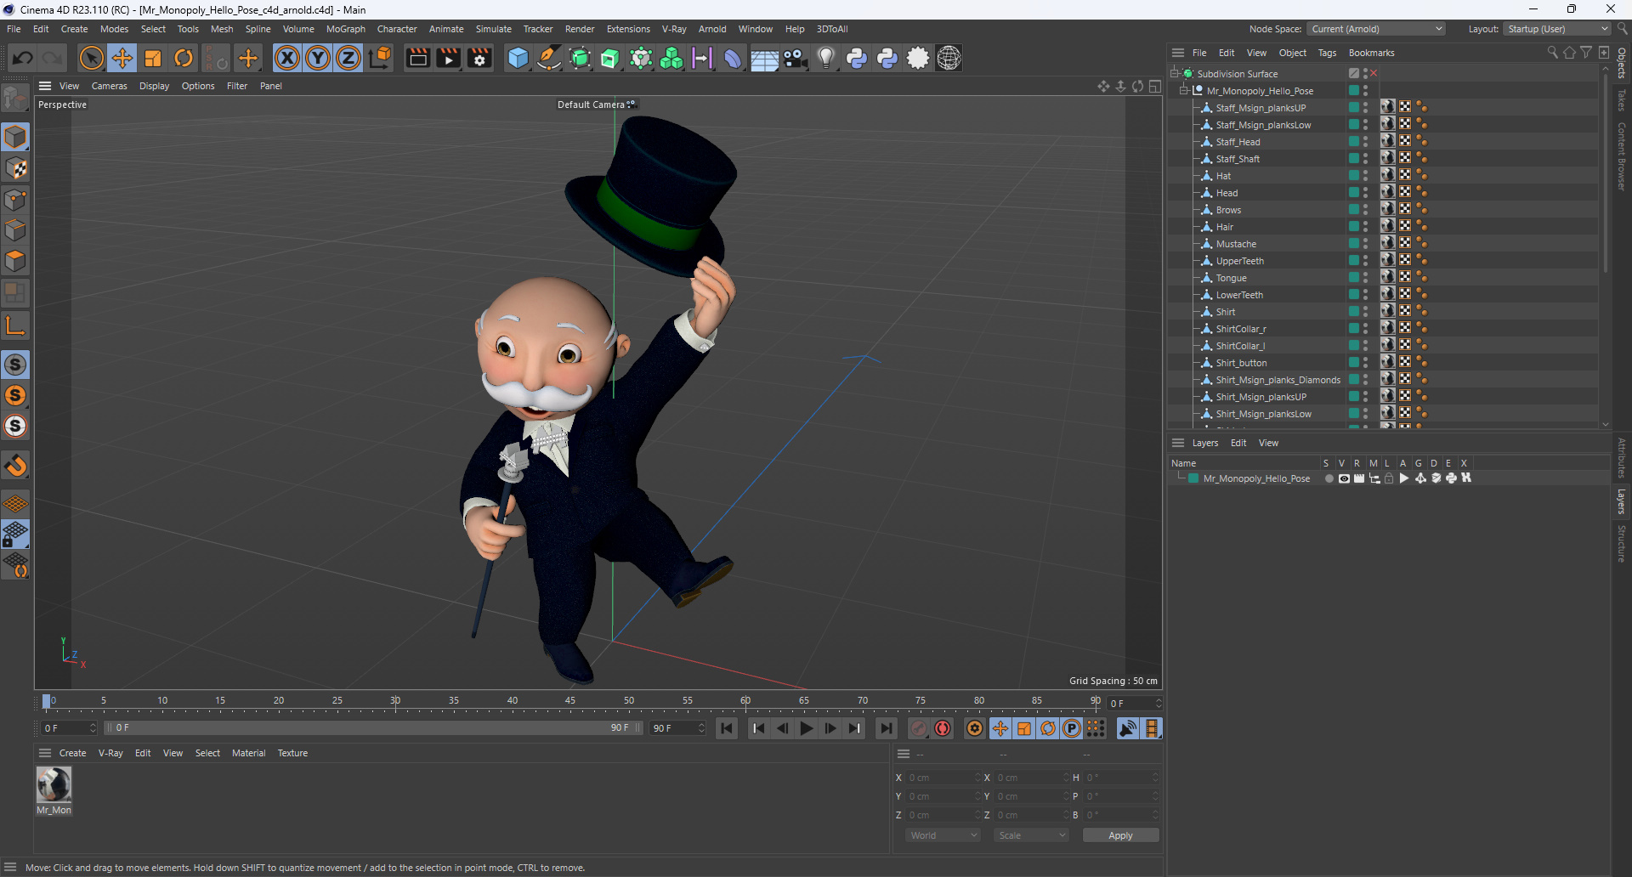Viewport: 1632px width, 877px height.
Task: Select the Tongue object in tree
Action: tap(1231, 278)
